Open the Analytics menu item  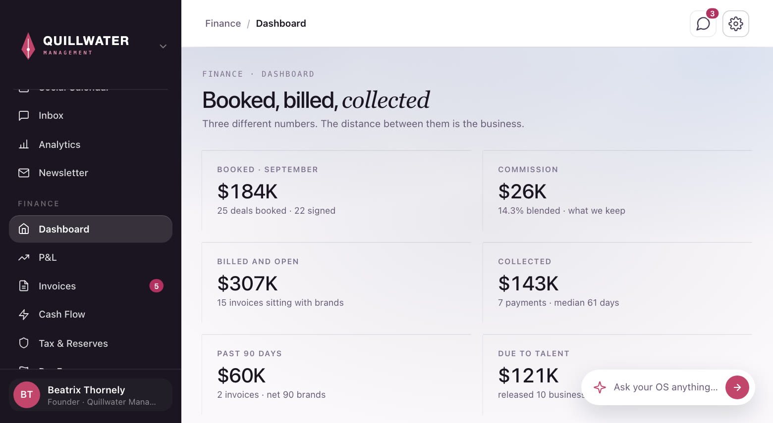(x=91, y=144)
